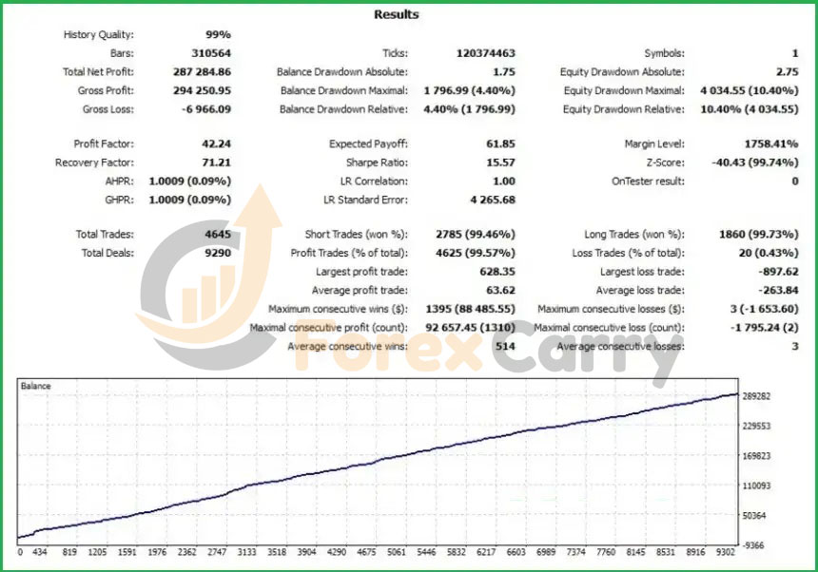Select the Symbols label
The image size is (818, 572).
[664, 53]
